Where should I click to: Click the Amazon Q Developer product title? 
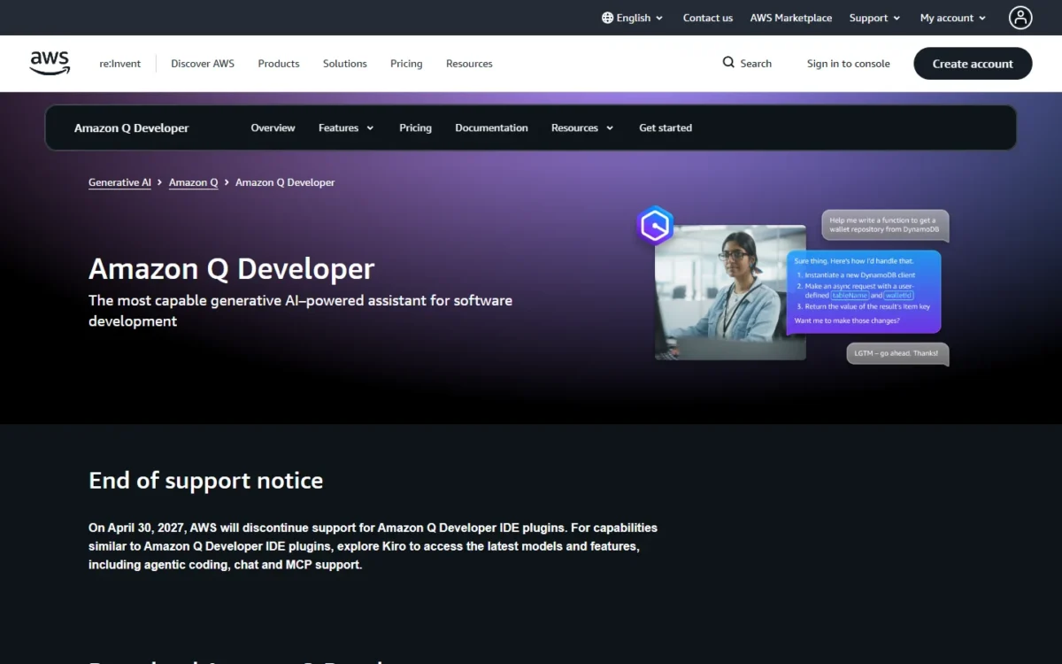tap(132, 128)
